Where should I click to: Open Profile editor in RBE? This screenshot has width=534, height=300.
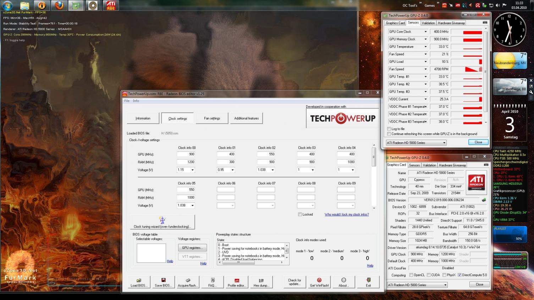pyautogui.click(x=237, y=282)
